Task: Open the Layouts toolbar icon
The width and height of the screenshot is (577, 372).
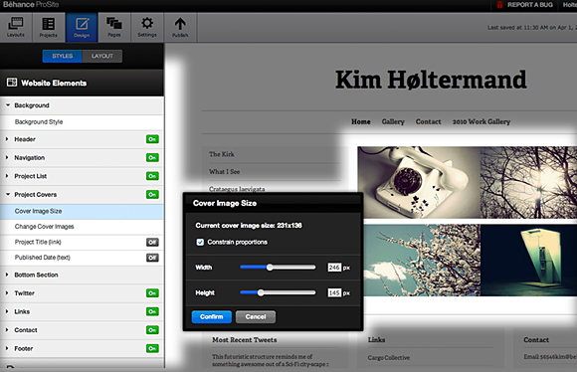Action: pos(16,27)
